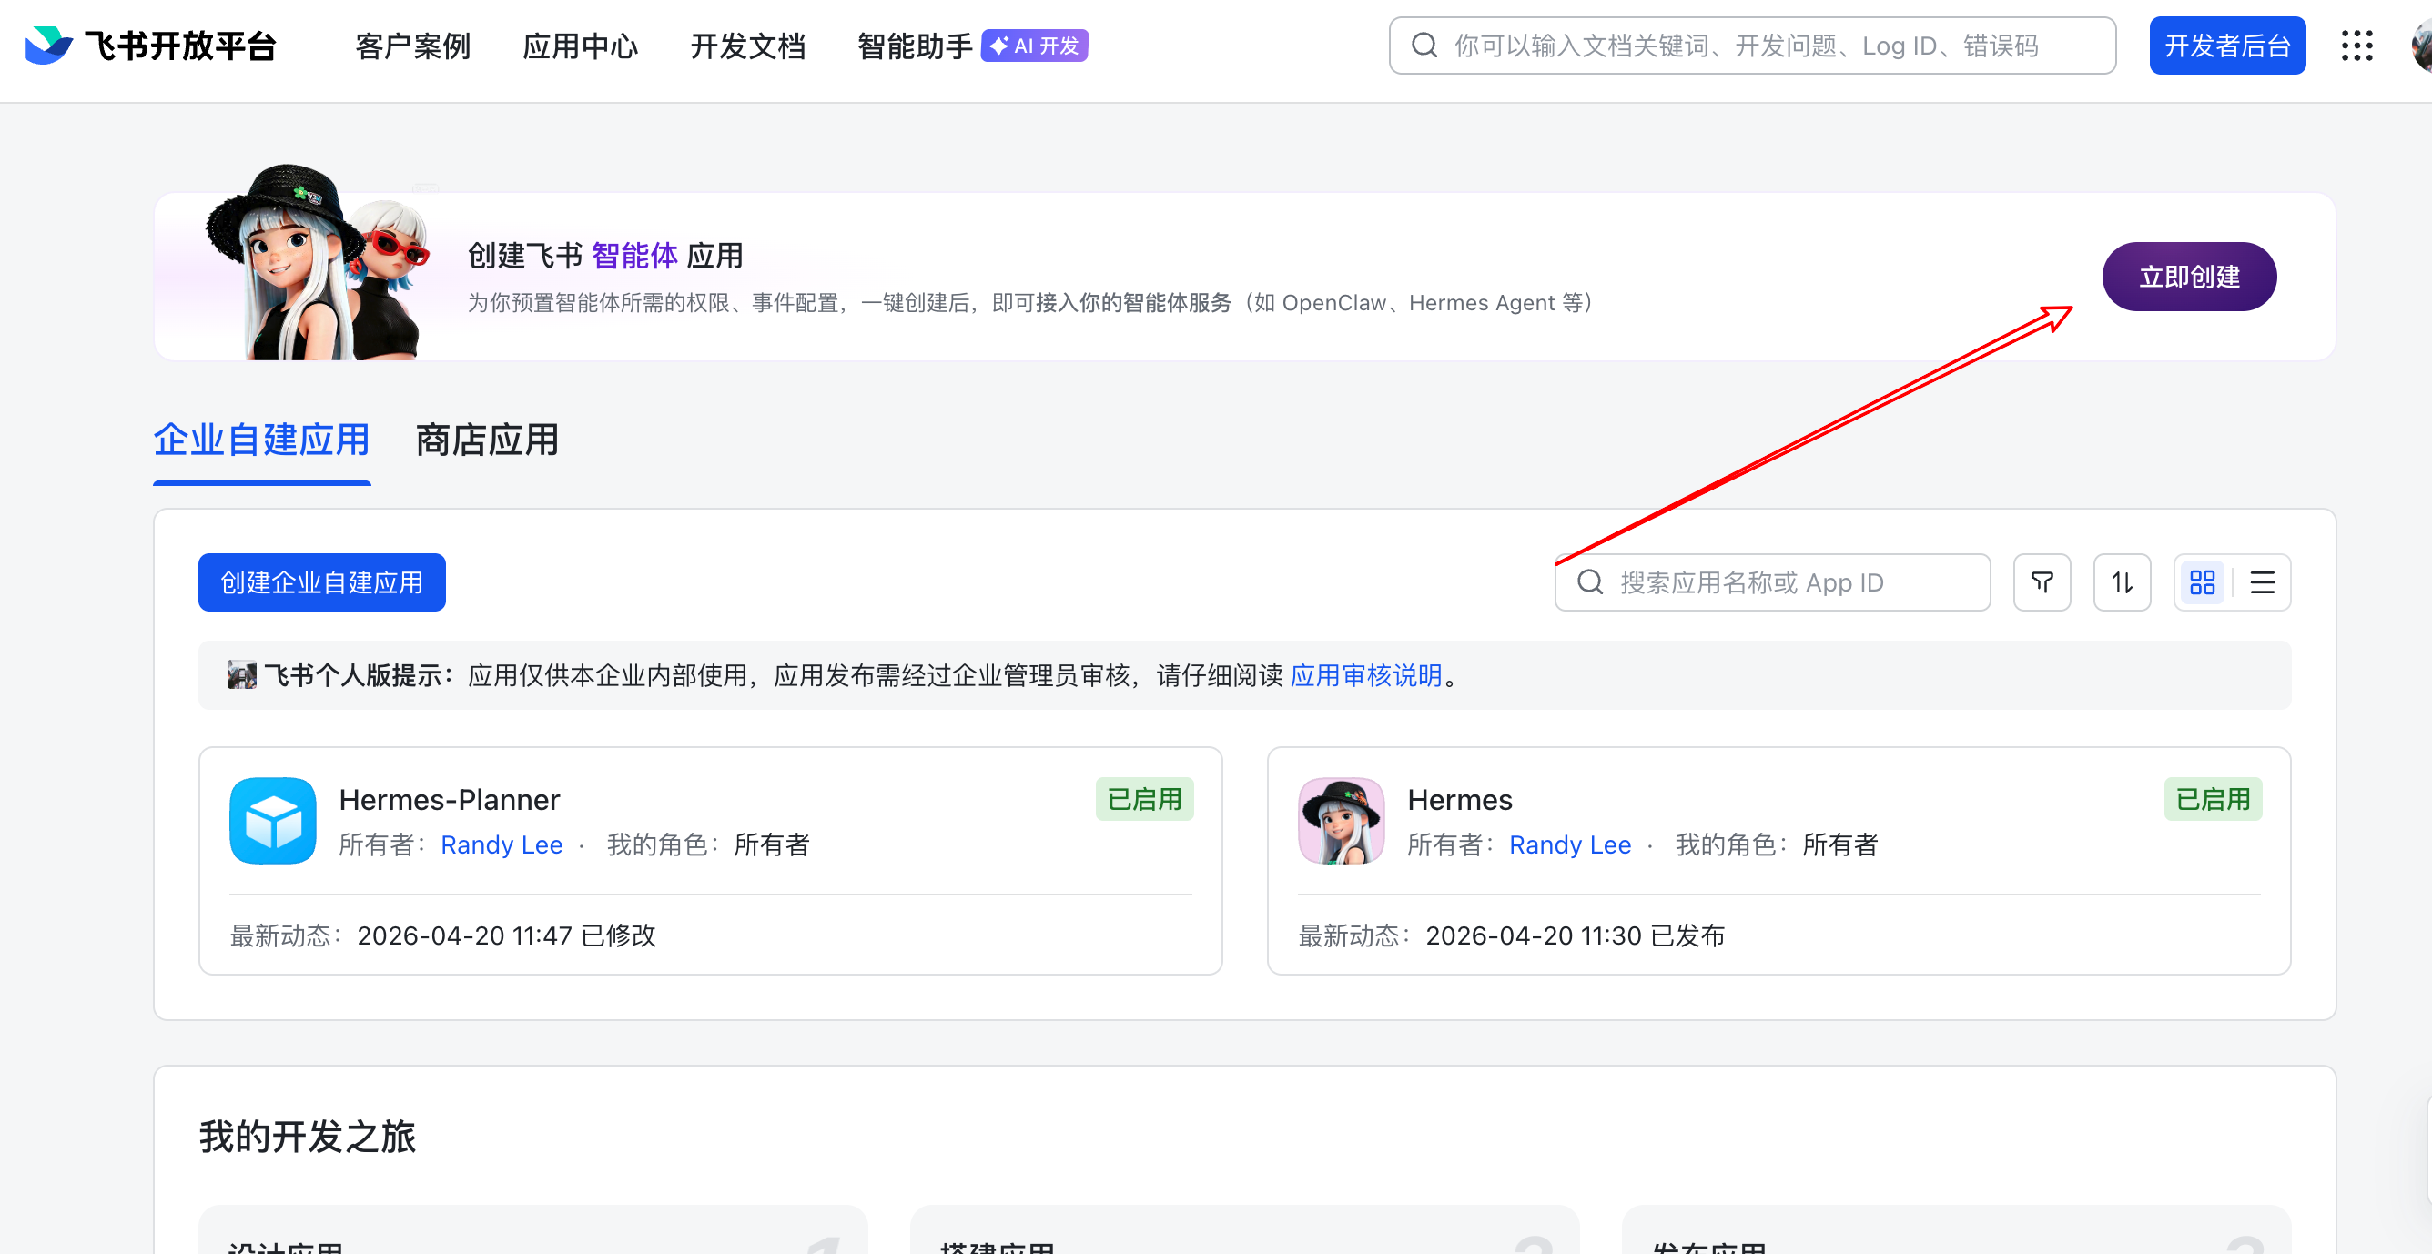Click 已启用 status on Hermes card
The width and height of the screenshot is (2432, 1254).
point(2213,800)
